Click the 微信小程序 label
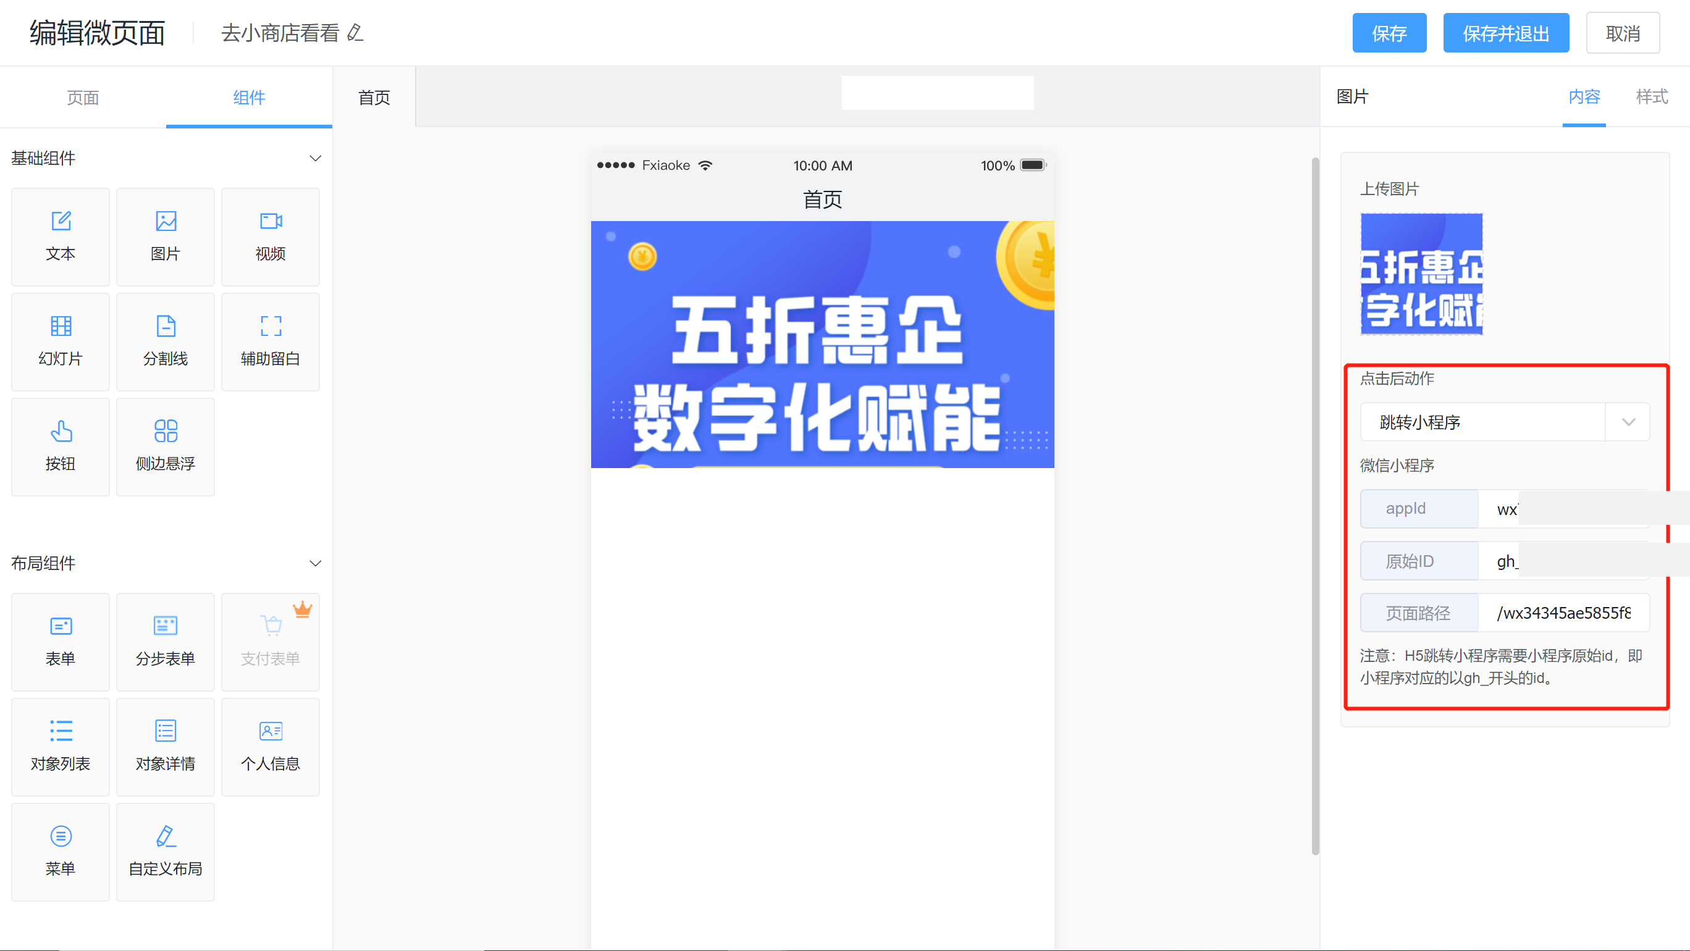Image resolution: width=1690 pixels, height=951 pixels. (x=1397, y=465)
